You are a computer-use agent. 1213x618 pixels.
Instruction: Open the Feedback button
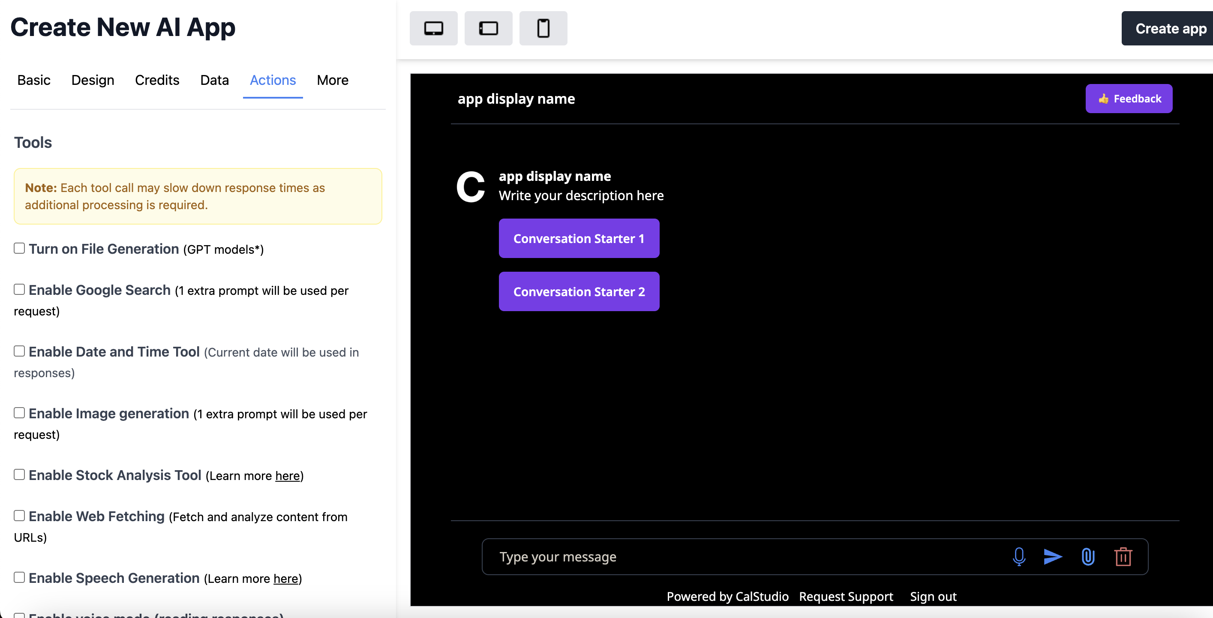click(x=1129, y=99)
